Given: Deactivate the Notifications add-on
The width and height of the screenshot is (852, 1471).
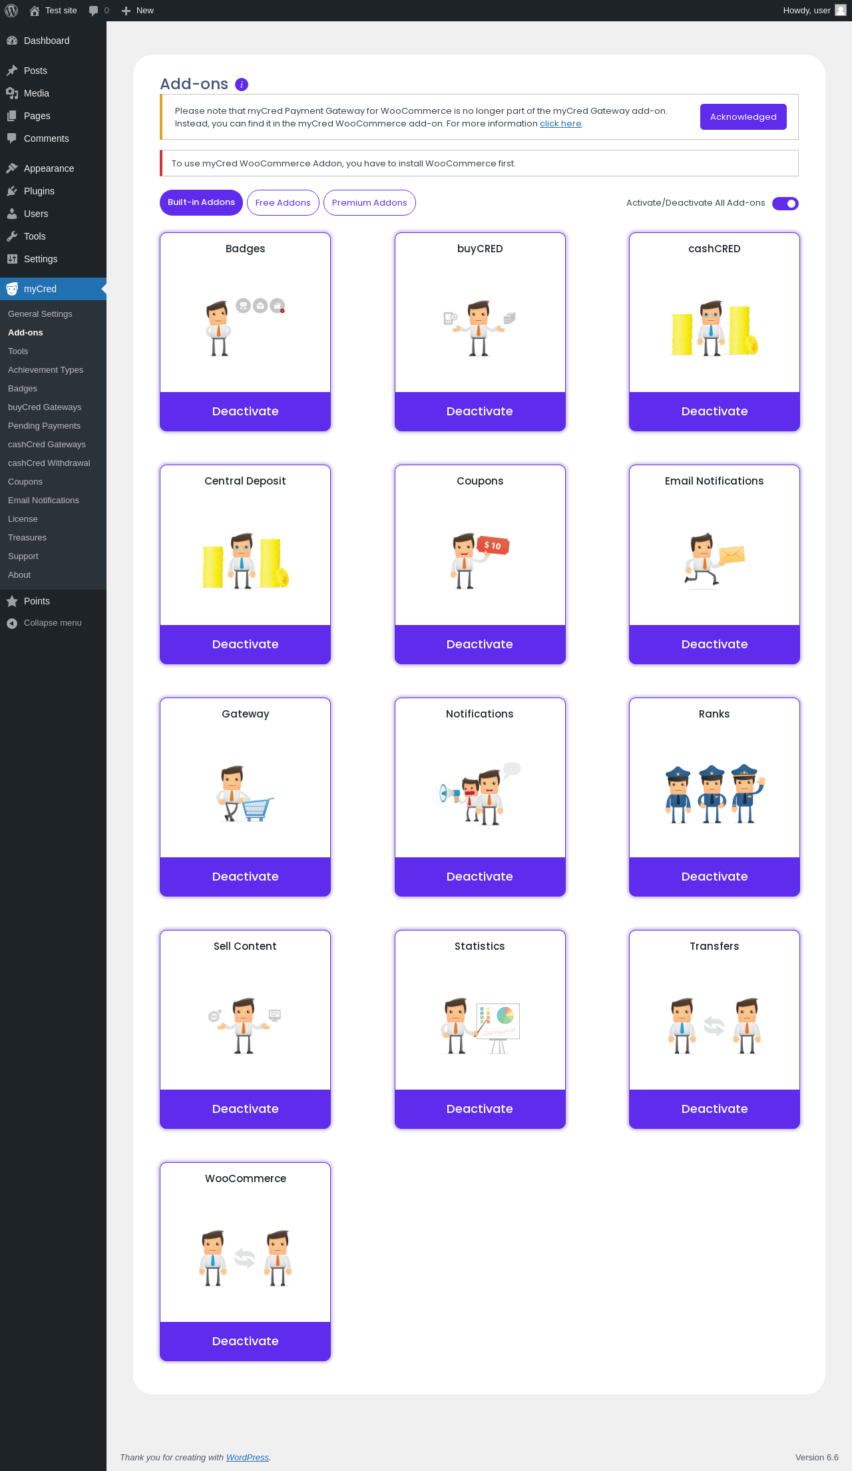Looking at the screenshot, I should pyautogui.click(x=480, y=877).
